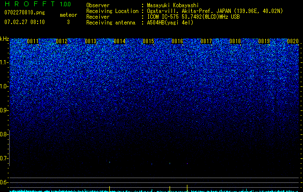Click the meteor count value 3
Viewport: 303px width, 192px height.
(x=68, y=22)
